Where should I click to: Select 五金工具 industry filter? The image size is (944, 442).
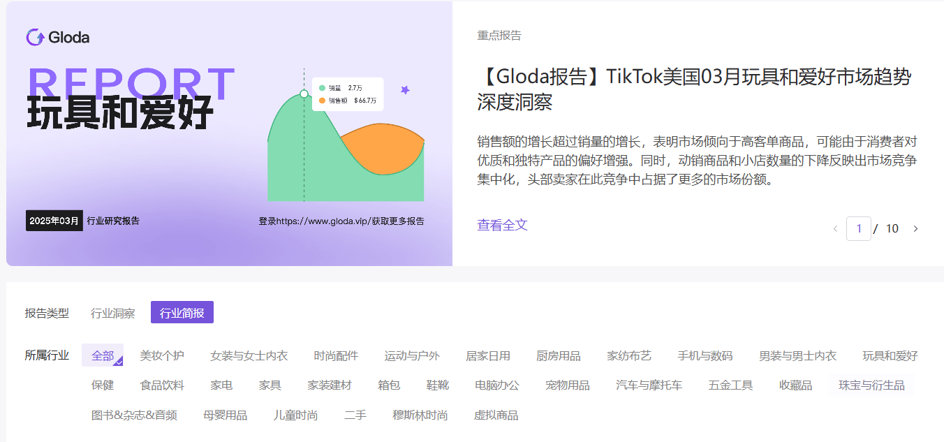pos(730,385)
